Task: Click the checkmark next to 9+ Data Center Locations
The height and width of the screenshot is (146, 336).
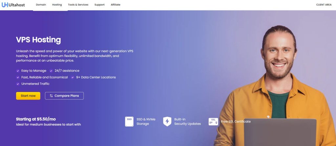Action: click(73, 77)
